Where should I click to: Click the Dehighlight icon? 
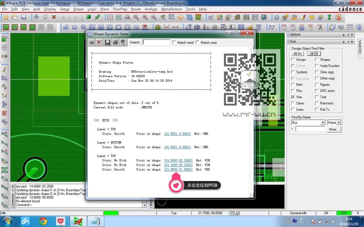(x=321, y=17)
